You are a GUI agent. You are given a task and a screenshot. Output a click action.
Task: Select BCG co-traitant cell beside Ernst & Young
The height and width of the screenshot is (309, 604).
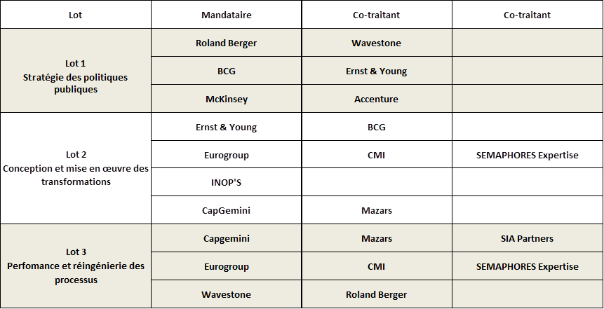click(376, 127)
